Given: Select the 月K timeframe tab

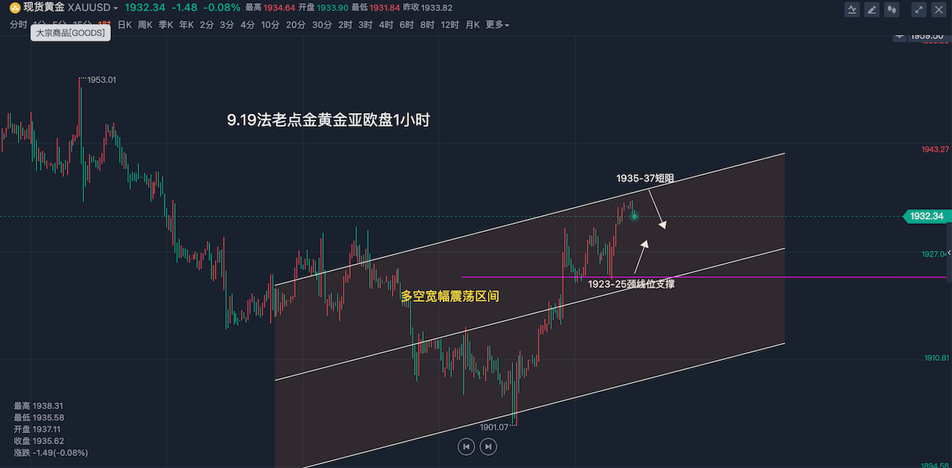Looking at the screenshot, I should click(x=472, y=25).
